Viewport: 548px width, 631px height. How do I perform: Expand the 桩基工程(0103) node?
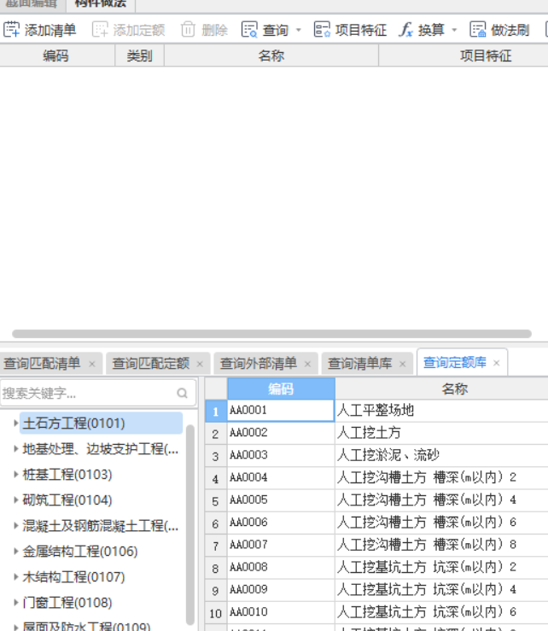click(x=15, y=474)
